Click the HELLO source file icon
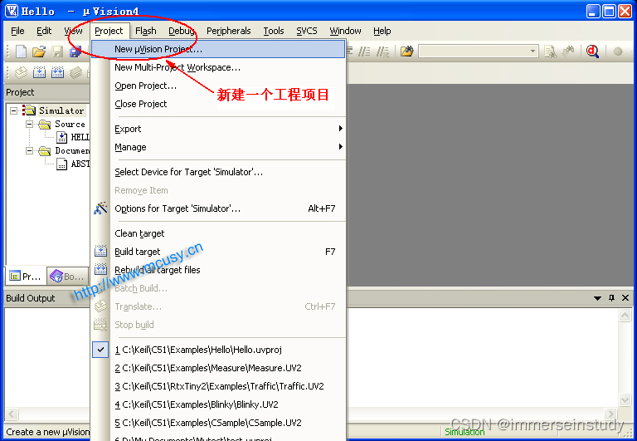This screenshot has width=637, height=441. tap(61, 137)
